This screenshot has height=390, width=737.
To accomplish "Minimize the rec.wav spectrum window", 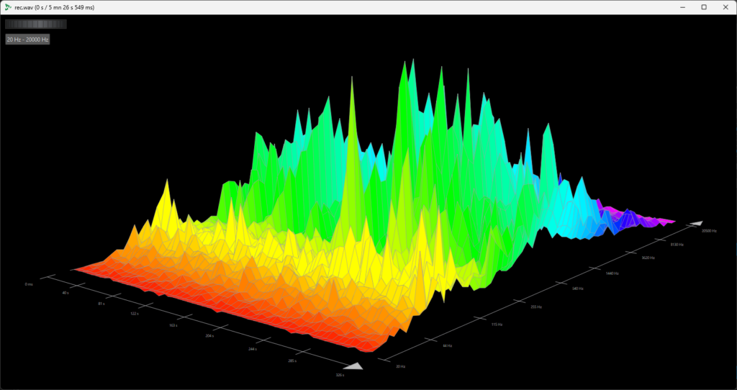I will (671, 7).
